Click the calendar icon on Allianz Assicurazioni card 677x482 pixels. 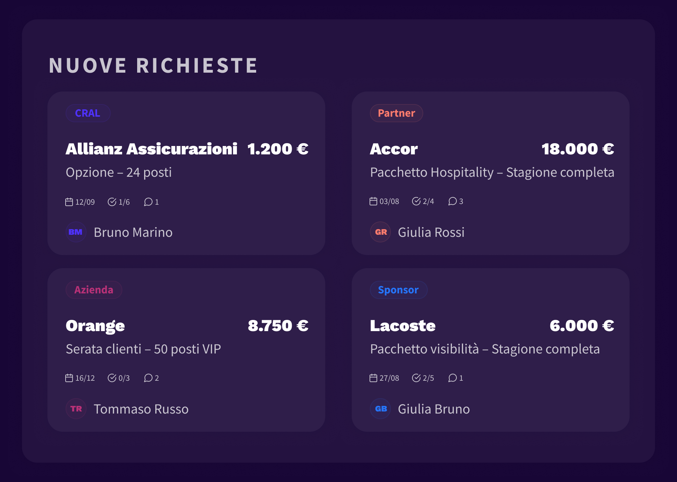69,202
